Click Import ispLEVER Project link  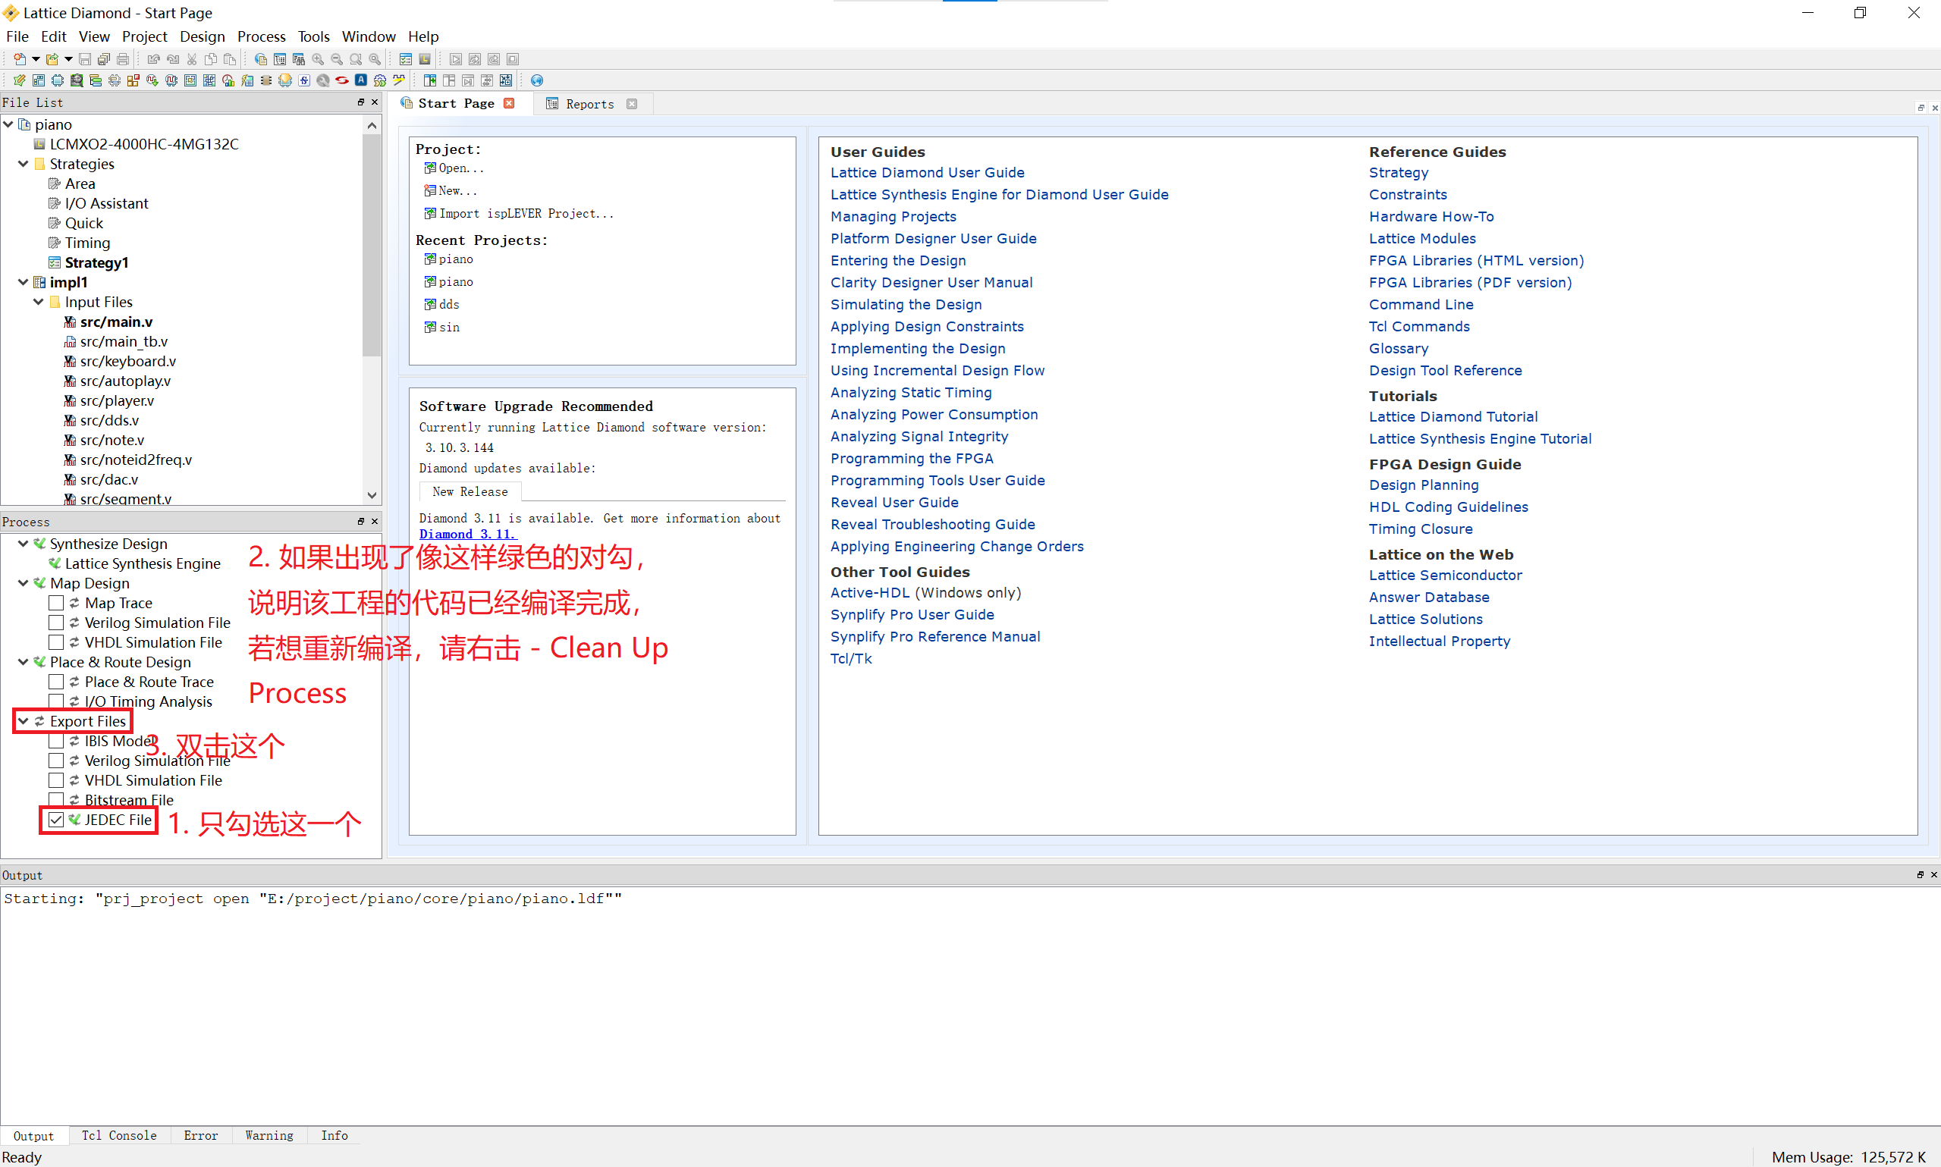(x=526, y=213)
